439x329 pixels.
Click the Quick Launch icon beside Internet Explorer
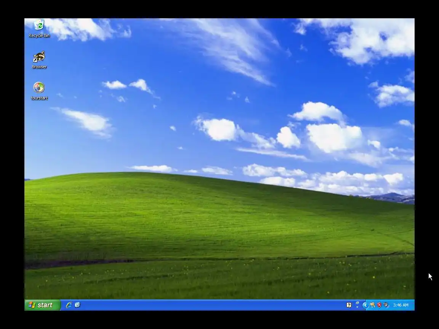(x=78, y=305)
